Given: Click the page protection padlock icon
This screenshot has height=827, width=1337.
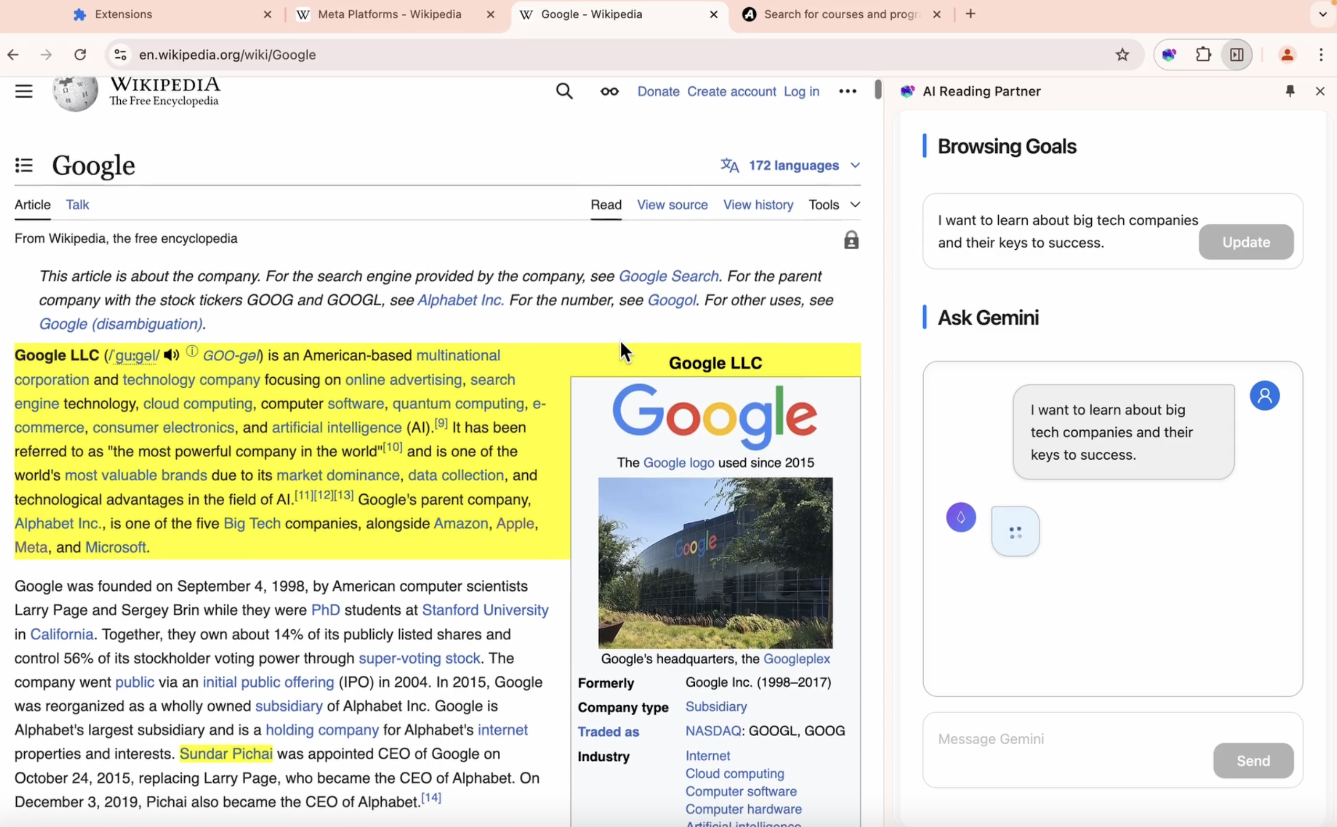Looking at the screenshot, I should [851, 240].
